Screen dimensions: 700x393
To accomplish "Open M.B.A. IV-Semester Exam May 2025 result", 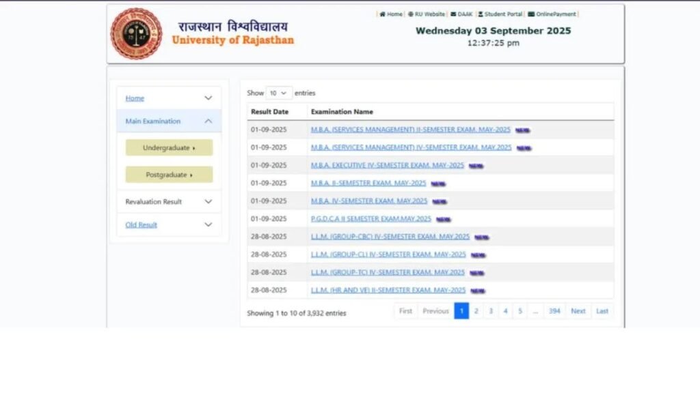I will coord(369,201).
